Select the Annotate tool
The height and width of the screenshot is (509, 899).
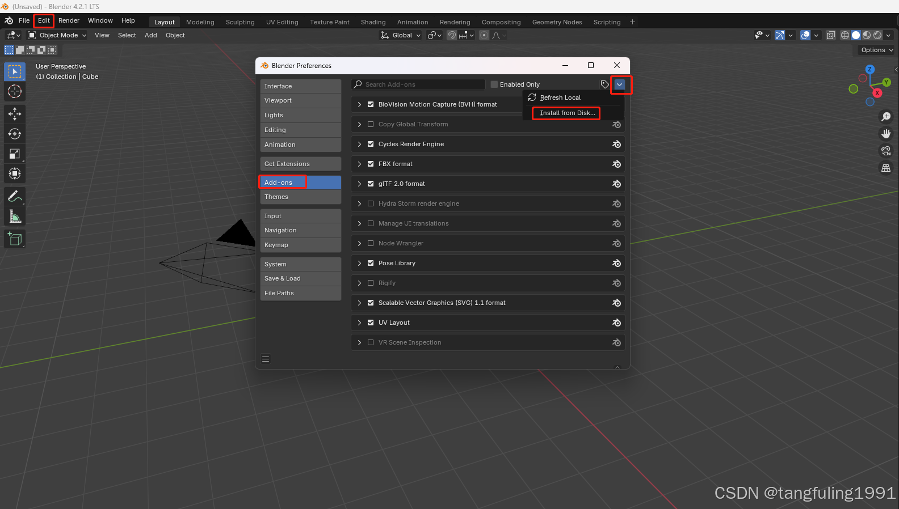coord(15,197)
